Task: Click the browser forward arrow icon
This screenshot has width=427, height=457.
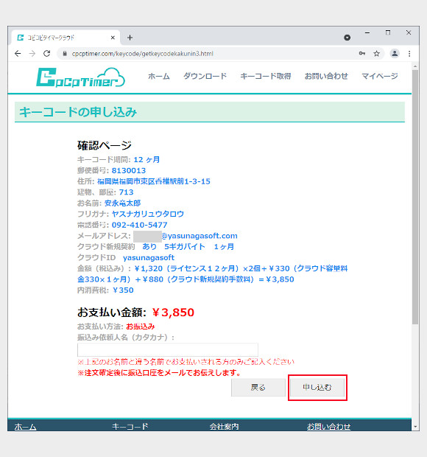Action: [32, 54]
